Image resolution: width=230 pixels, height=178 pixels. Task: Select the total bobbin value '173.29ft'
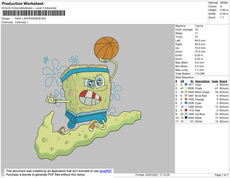(200, 74)
